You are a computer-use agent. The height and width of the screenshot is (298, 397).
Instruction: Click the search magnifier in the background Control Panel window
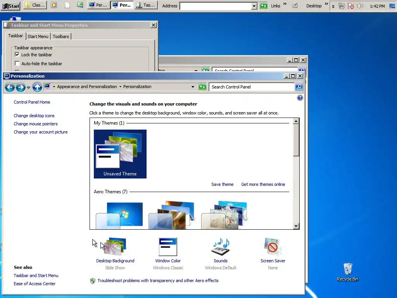pyautogui.click(x=302, y=70)
